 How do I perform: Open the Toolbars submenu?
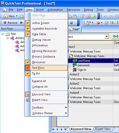[x=46, y=108]
